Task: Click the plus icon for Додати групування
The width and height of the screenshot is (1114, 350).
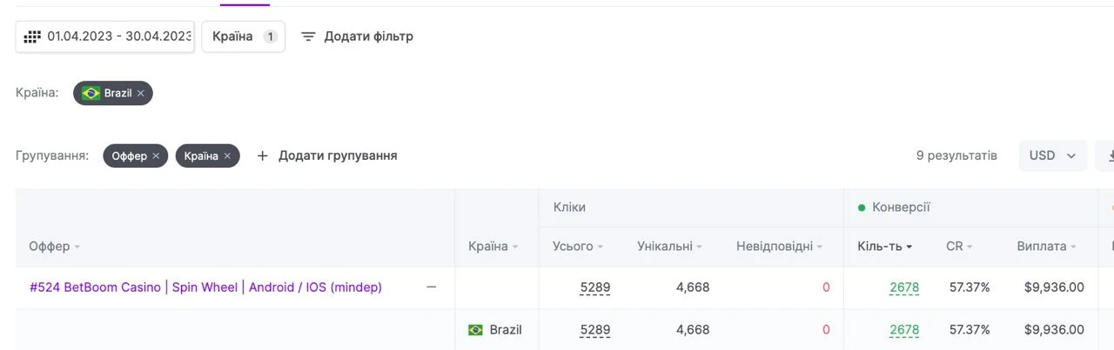Action: point(263,155)
